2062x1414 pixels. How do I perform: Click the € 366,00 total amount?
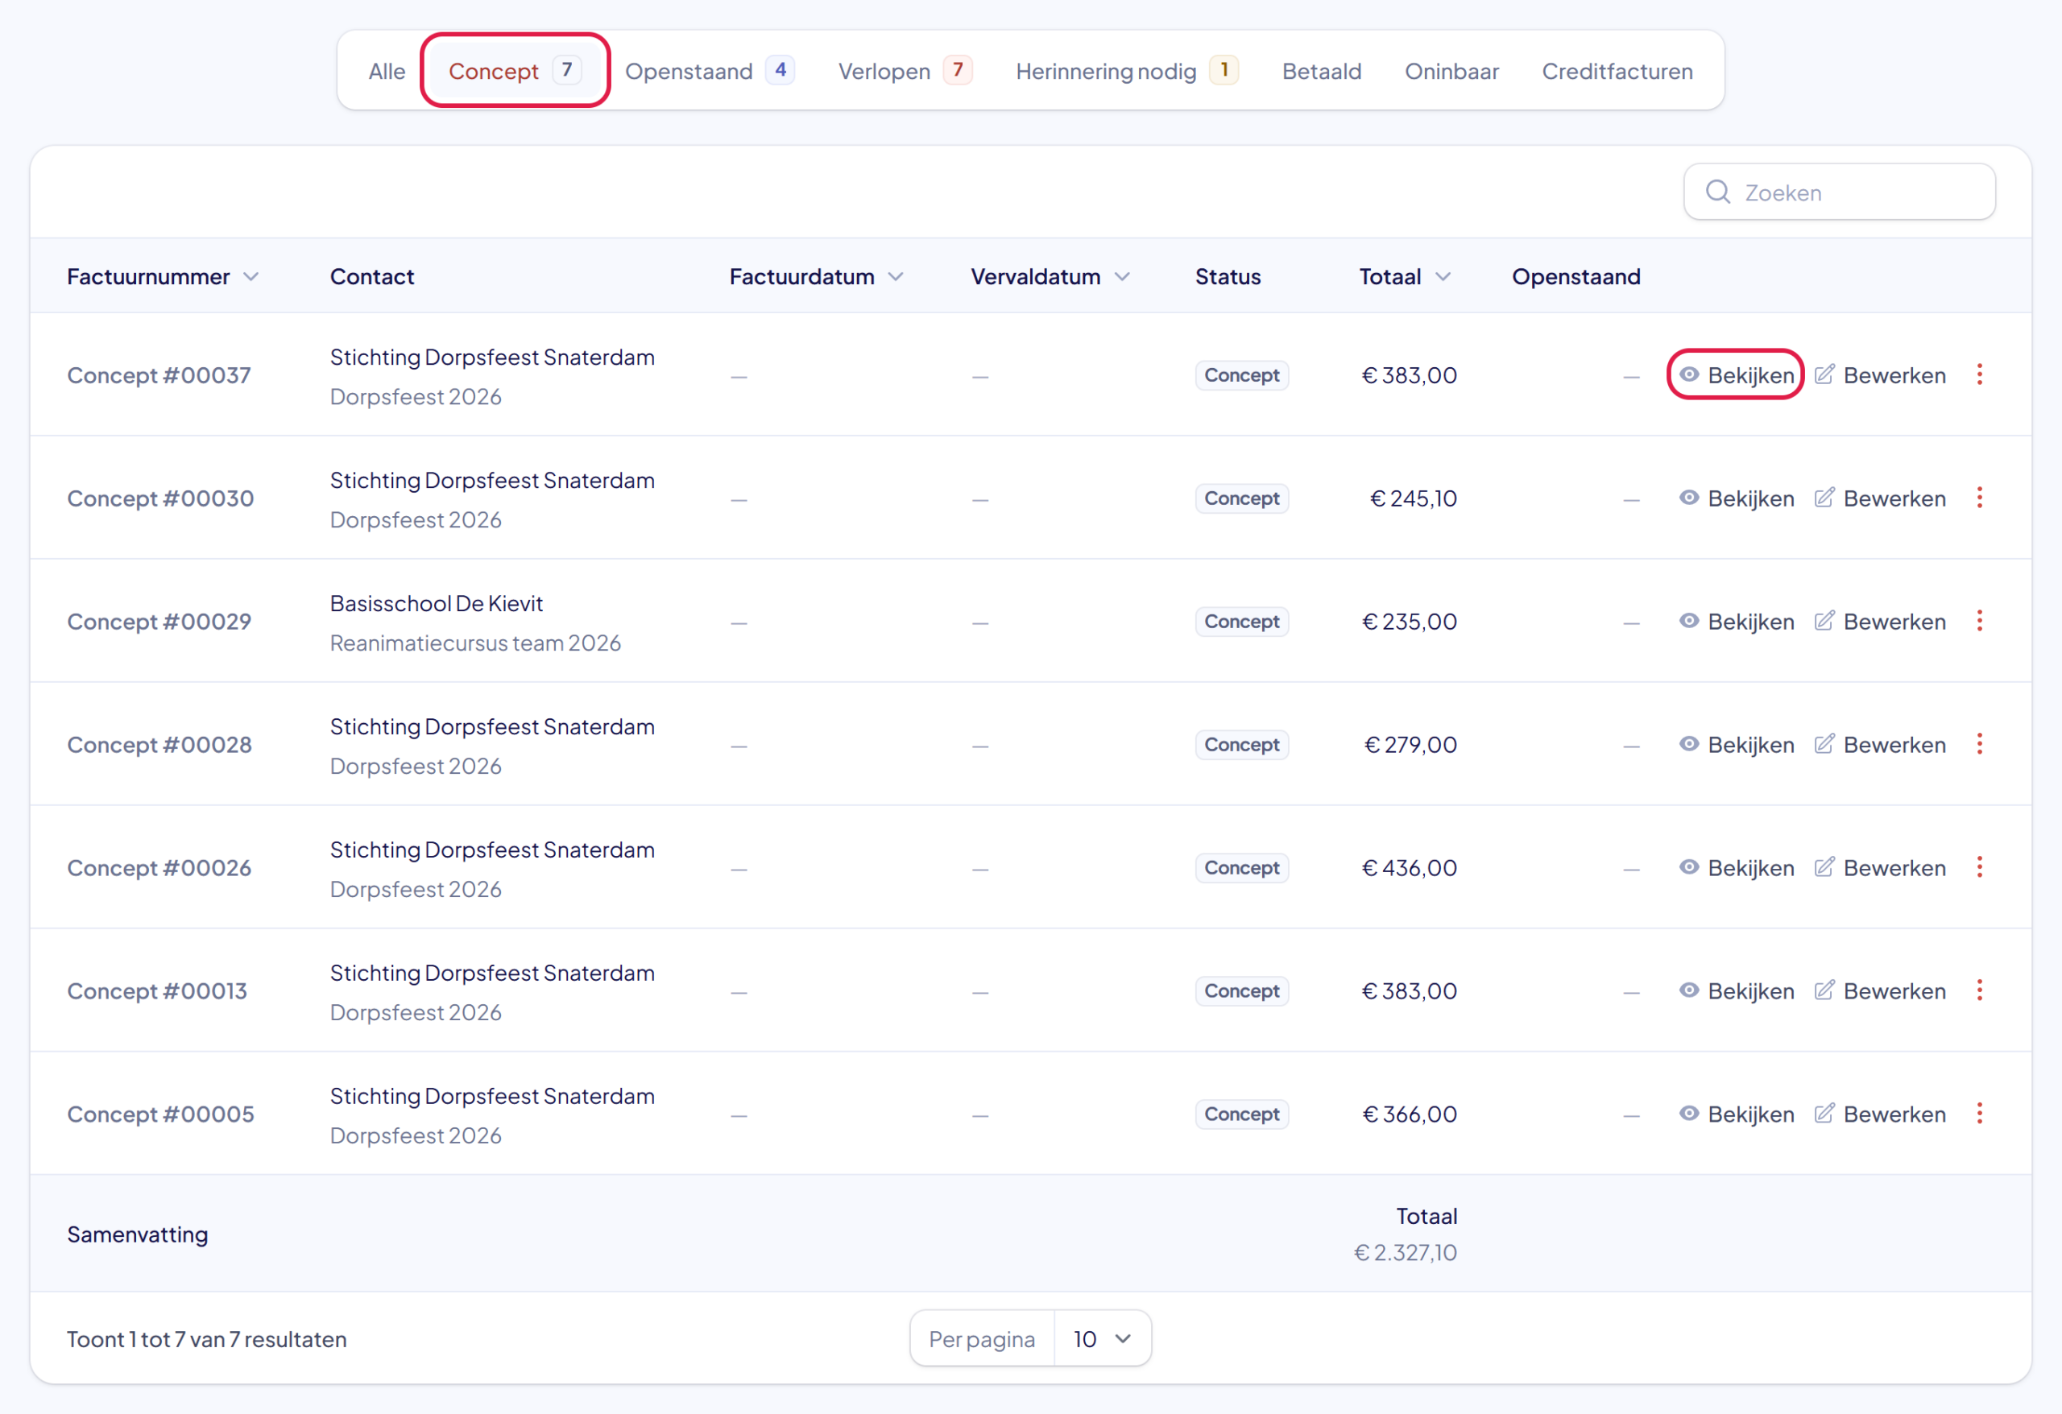tap(1409, 1114)
